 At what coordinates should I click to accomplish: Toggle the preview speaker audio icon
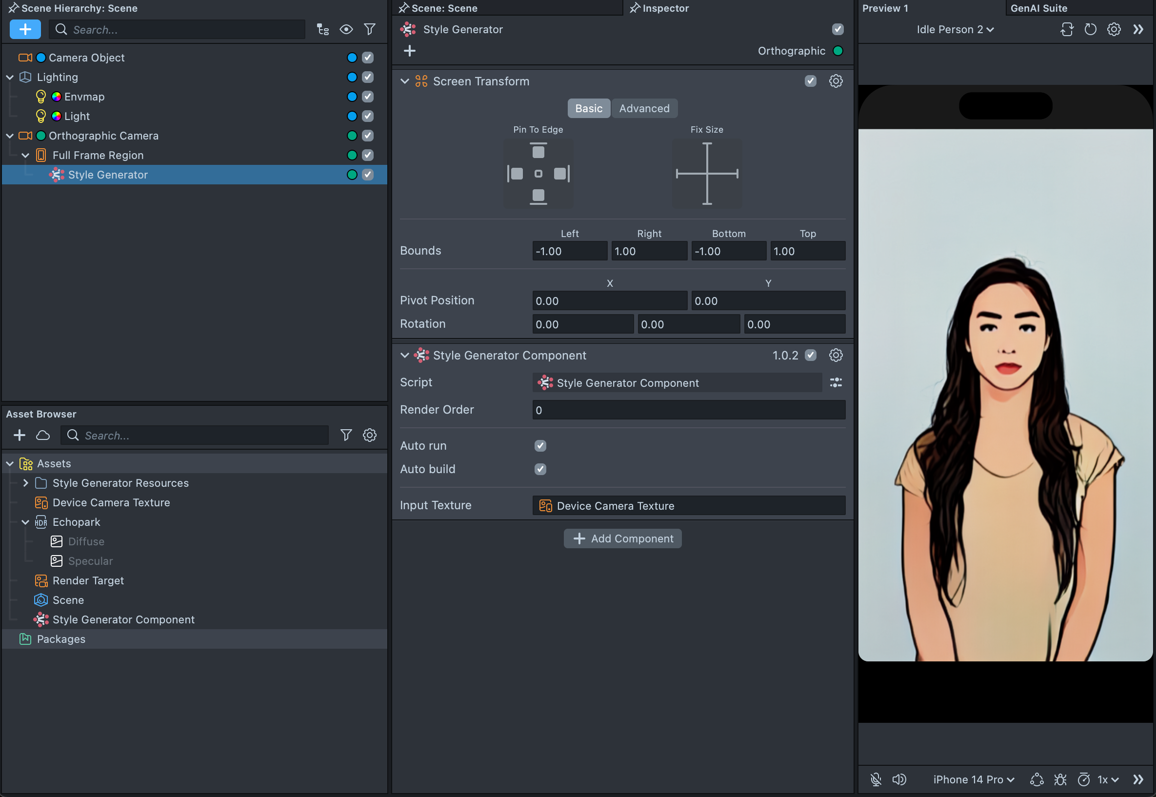(x=899, y=779)
